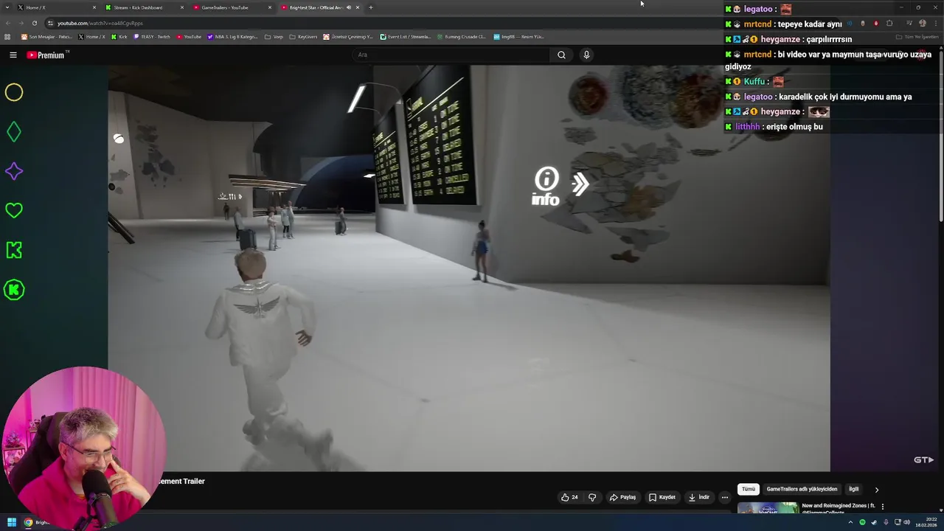Open the info card in the video

tap(559, 186)
